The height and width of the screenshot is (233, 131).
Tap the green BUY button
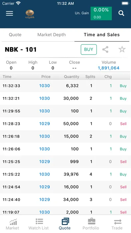(89, 50)
